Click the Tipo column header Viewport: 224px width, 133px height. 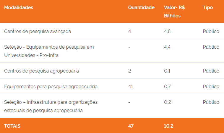pyautogui.click(x=208, y=8)
